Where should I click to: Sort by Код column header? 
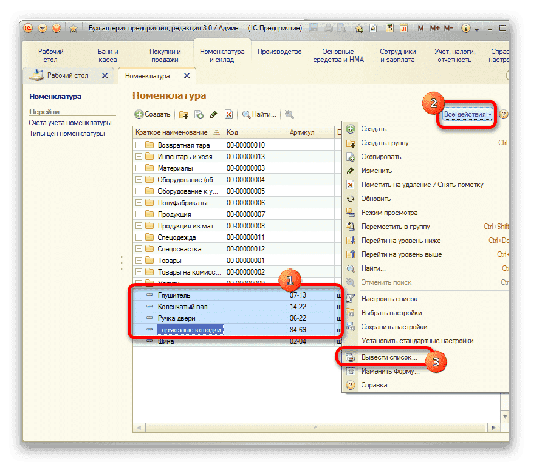(233, 132)
